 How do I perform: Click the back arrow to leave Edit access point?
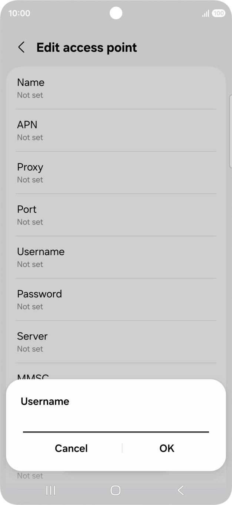point(21,47)
